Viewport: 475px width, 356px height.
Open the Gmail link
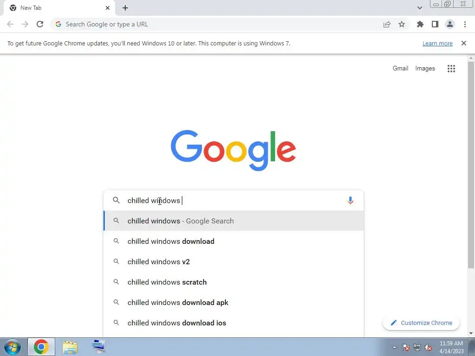click(400, 69)
